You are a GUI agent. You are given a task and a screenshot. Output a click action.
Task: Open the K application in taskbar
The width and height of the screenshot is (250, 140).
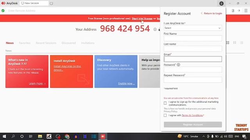pyautogui.click(x=49, y=136)
